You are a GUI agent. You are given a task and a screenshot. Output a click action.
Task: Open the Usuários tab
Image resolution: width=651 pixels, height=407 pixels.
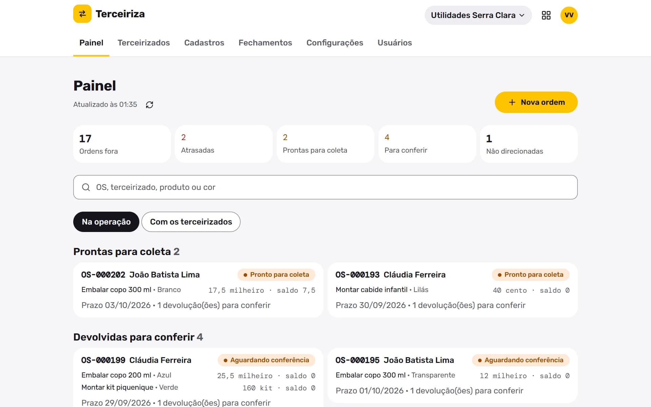coord(395,43)
